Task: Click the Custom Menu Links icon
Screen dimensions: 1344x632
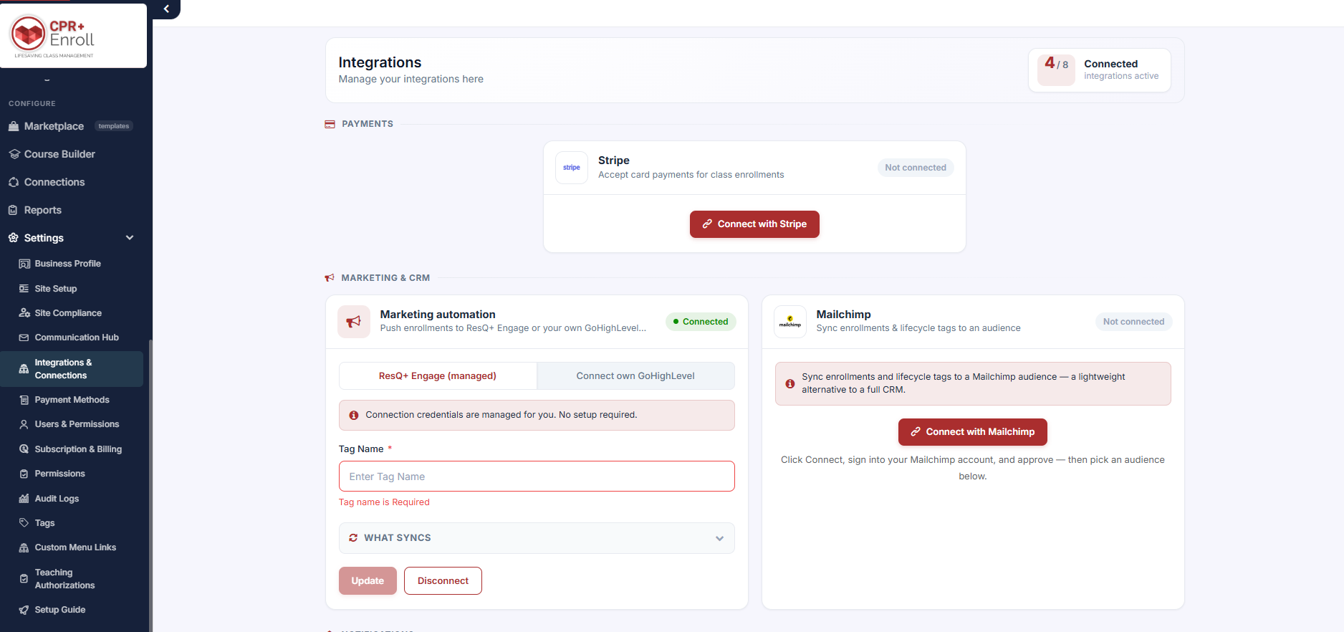Action: (x=24, y=547)
